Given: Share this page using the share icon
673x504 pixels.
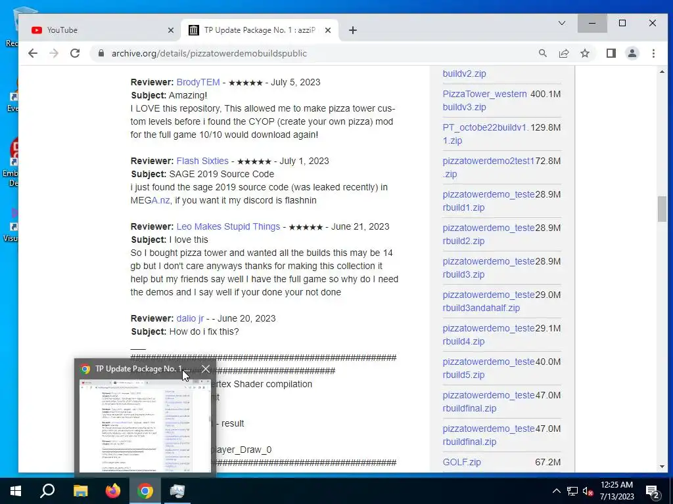Looking at the screenshot, I should click(563, 53).
